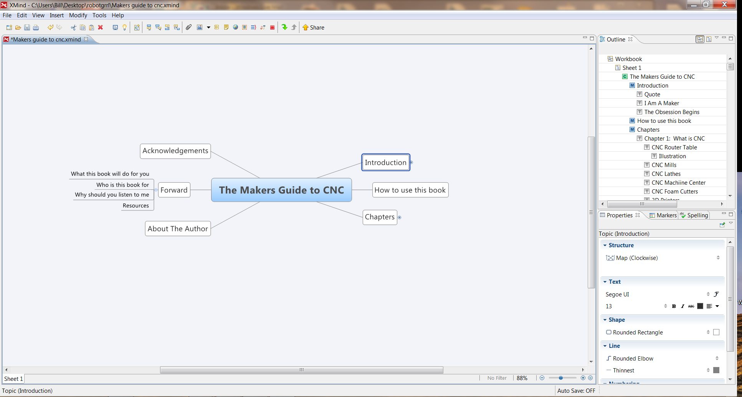Image resolution: width=742 pixels, height=397 pixels.
Task: Click the Relationship icon in toolbar
Action: click(263, 27)
